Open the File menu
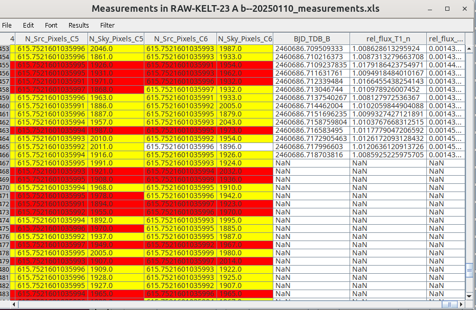The width and height of the screenshot is (476, 310). (x=7, y=25)
